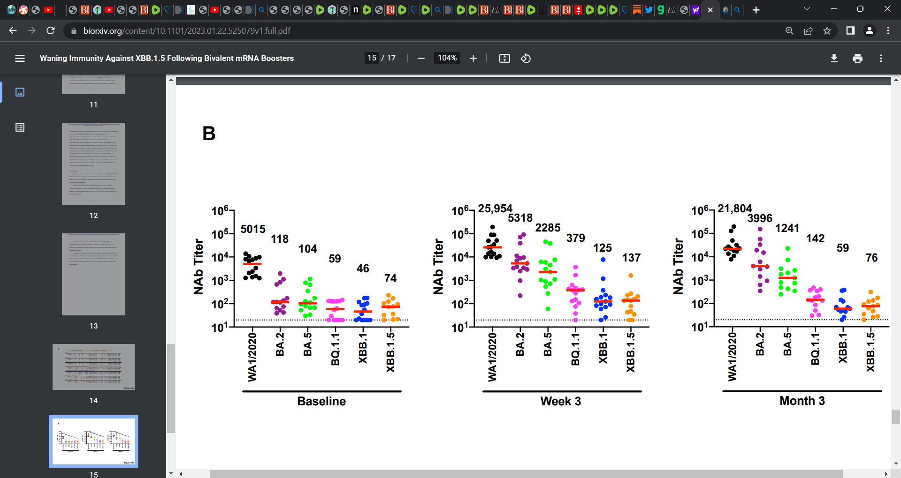Toggle the browser side panel
This screenshot has width=901, height=478.
[x=850, y=30]
